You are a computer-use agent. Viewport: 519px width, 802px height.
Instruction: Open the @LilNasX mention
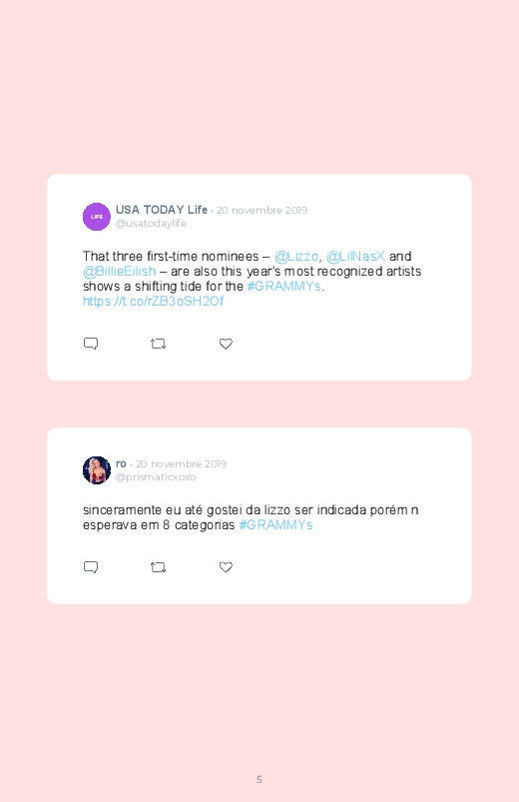pos(355,257)
